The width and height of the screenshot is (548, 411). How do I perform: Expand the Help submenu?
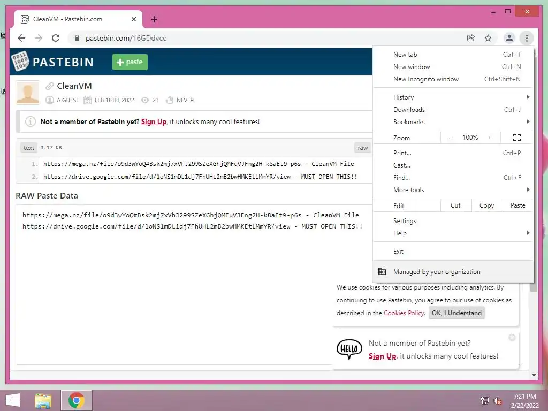pos(453,233)
